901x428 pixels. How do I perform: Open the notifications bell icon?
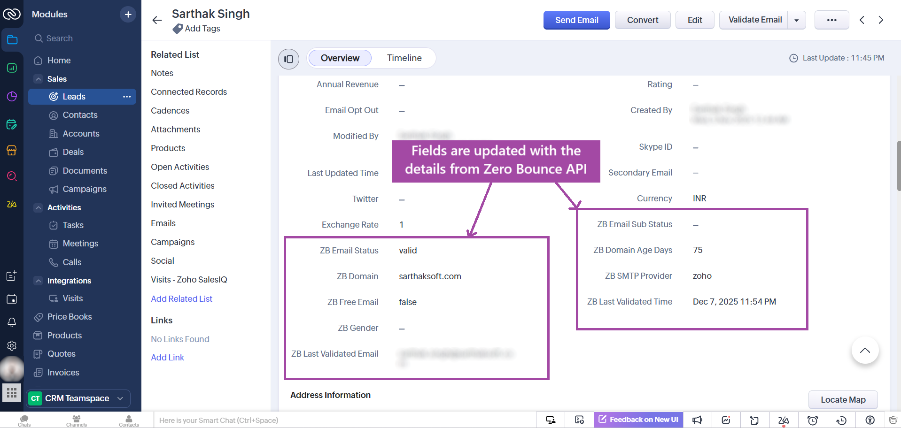pos(12,322)
